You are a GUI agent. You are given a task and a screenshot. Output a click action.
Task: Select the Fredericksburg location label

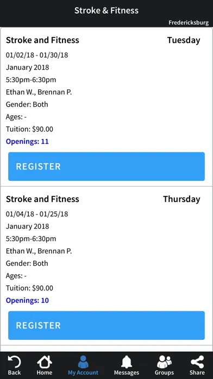tap(189, 22)
